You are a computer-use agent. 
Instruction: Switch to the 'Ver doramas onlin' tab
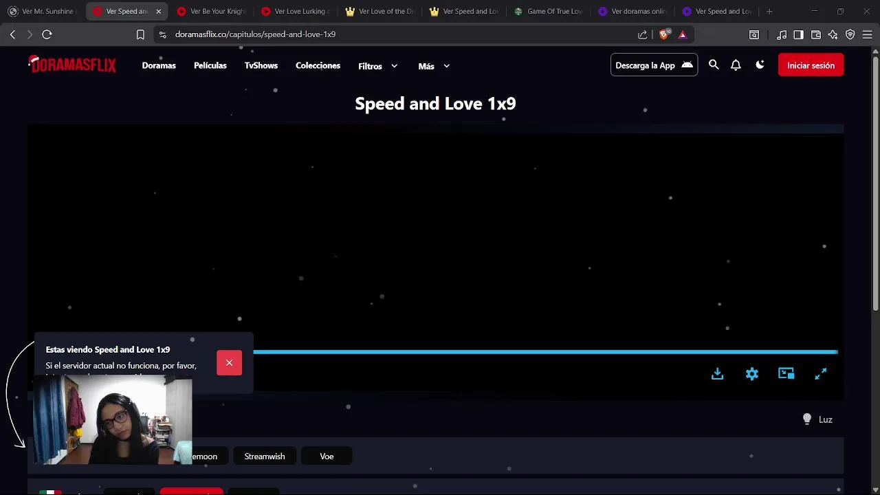(x=632, y=11)
